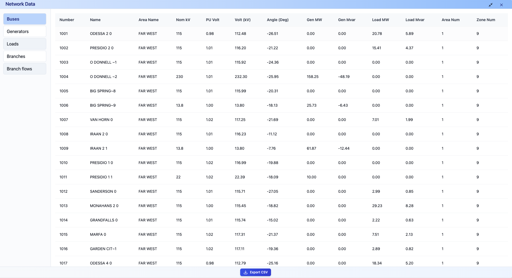The image size is (512, 278).
Task: Click the Area Num column header
Action: [x=451, y=20]
